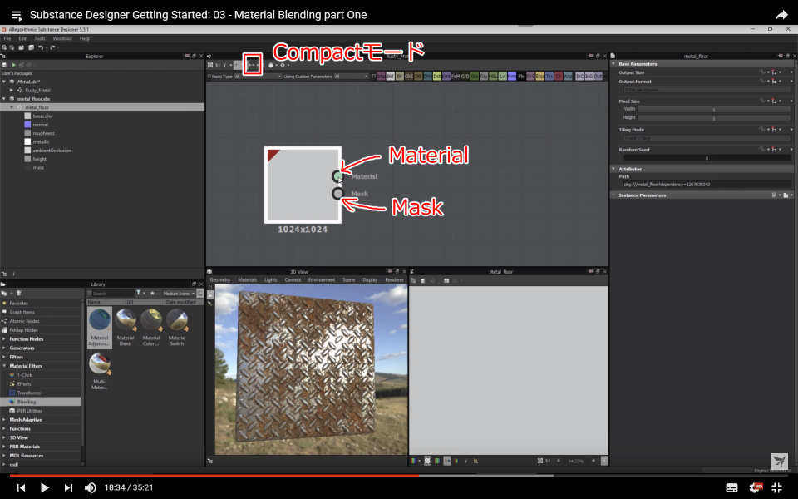Toggle the library view mode button
This screenshot has height=499, width=798.
(x=200, y=294)
